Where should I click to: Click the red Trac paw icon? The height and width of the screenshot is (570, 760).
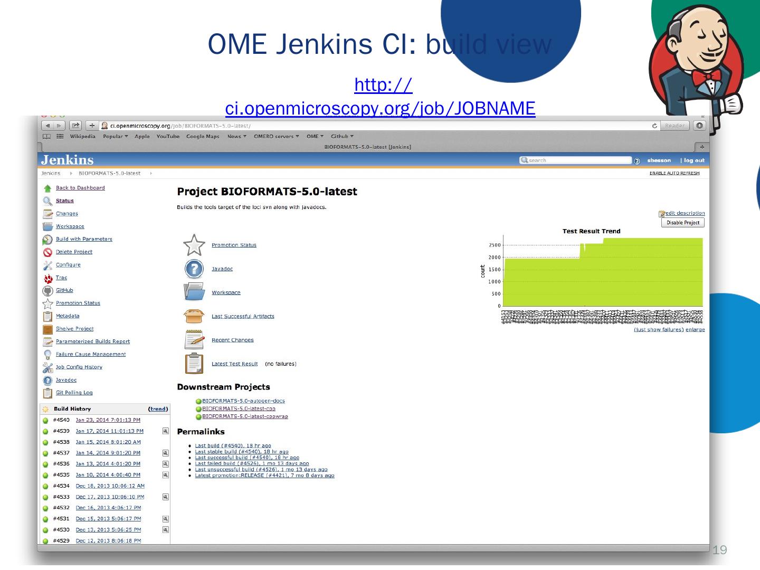click(x=47, y=278)
